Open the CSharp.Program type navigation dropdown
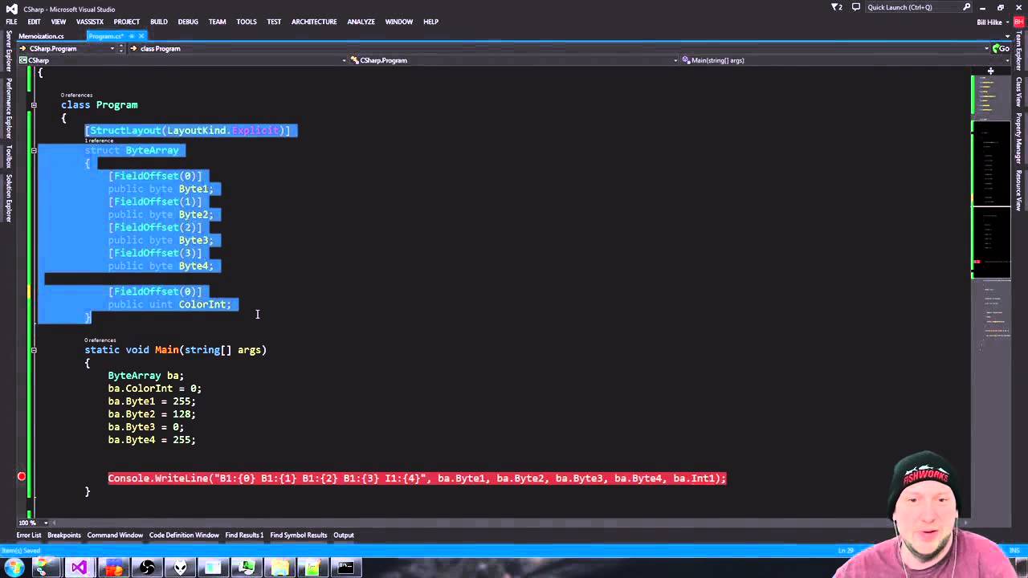Viewport: 1028px width, 578px height. pyautogui.click(x=514, y=60)
